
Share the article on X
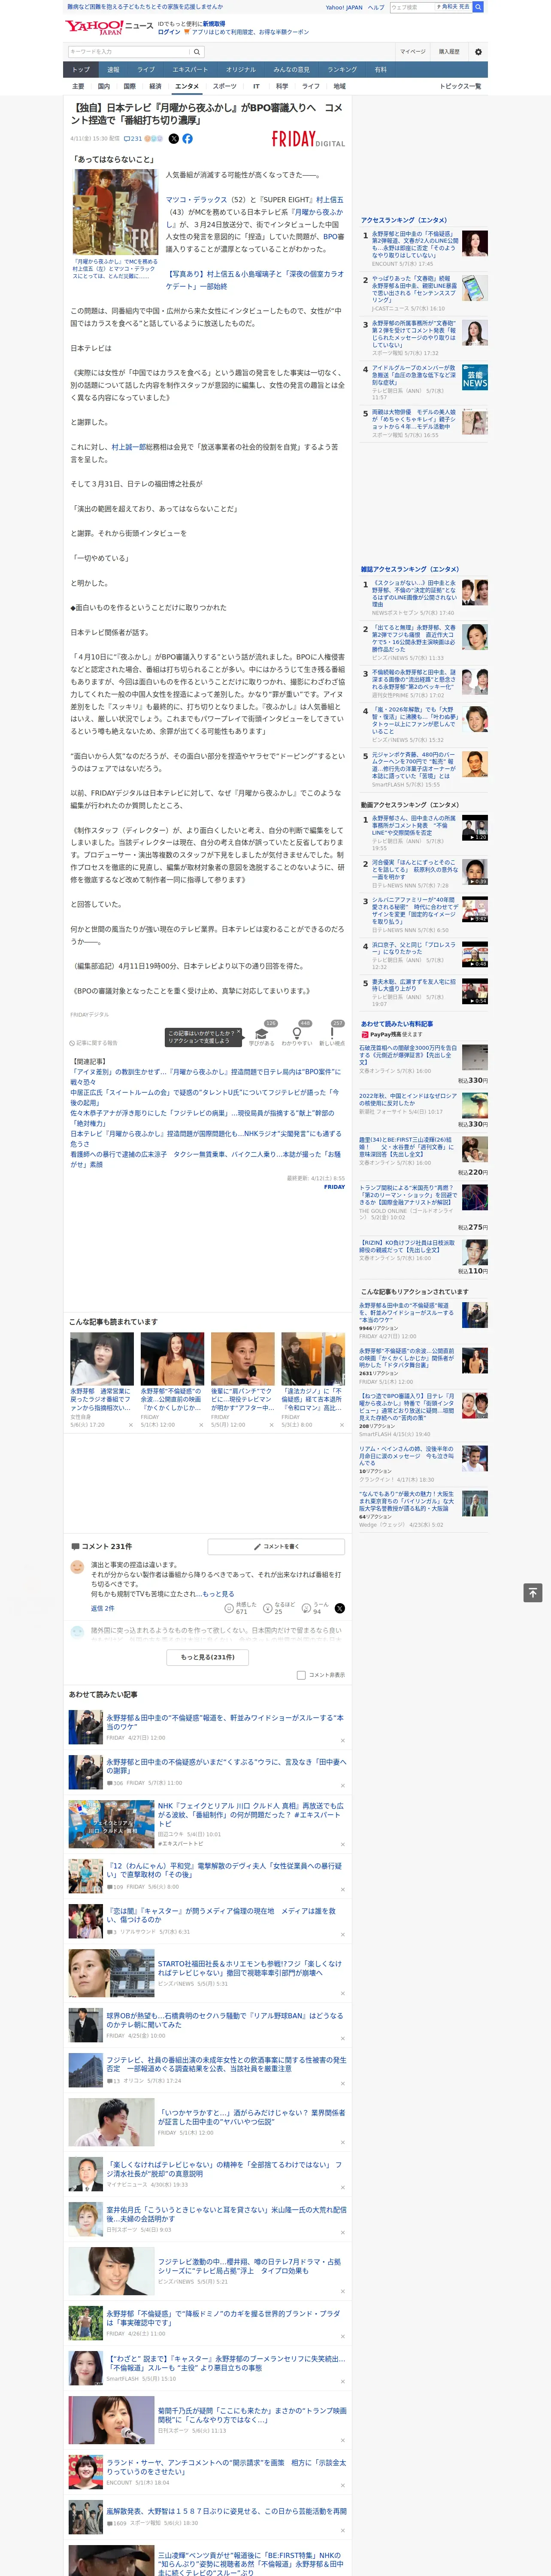[x=173, y=139]
